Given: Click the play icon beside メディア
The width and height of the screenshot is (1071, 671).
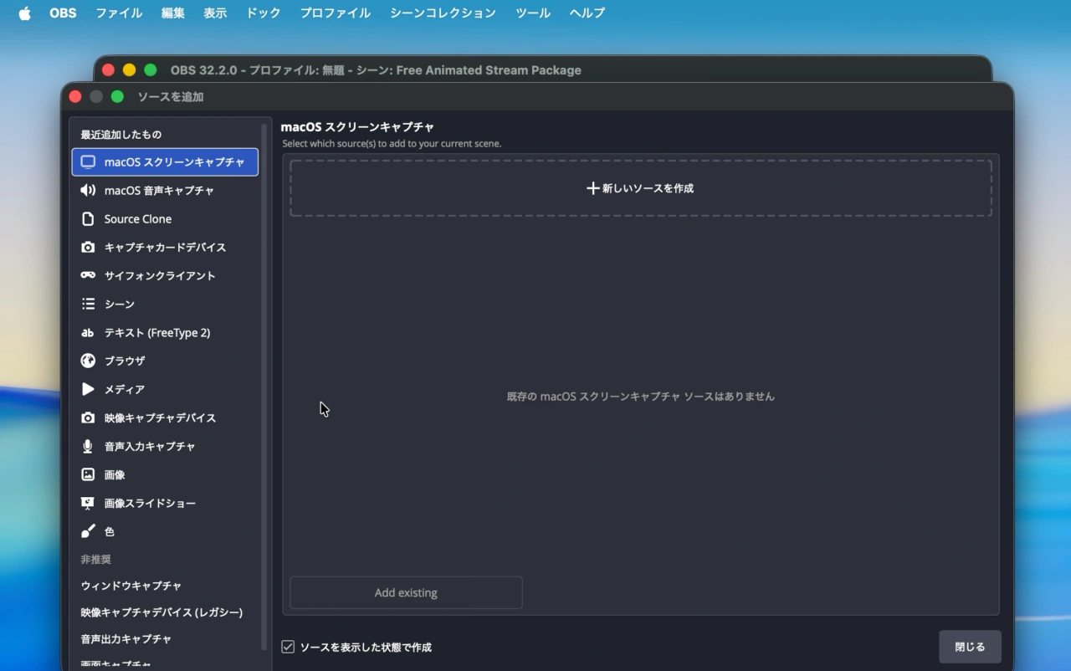Looking at the screenshot, I should point(88,390).
